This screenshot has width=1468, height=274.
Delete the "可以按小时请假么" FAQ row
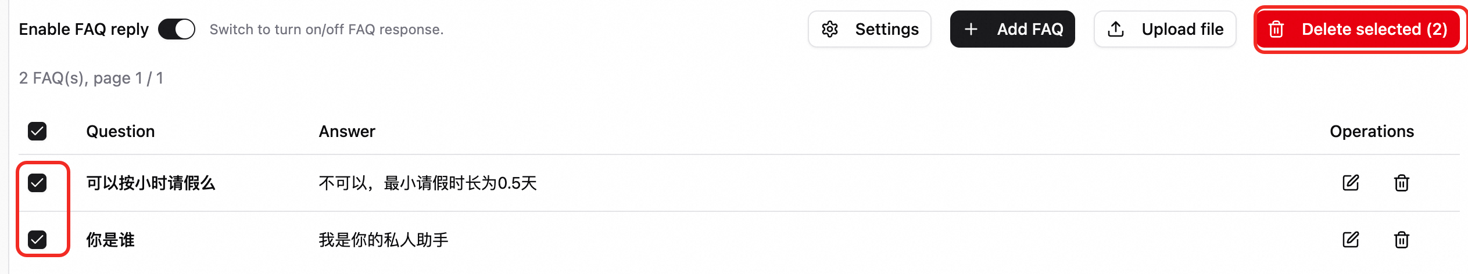(1401, 183)
